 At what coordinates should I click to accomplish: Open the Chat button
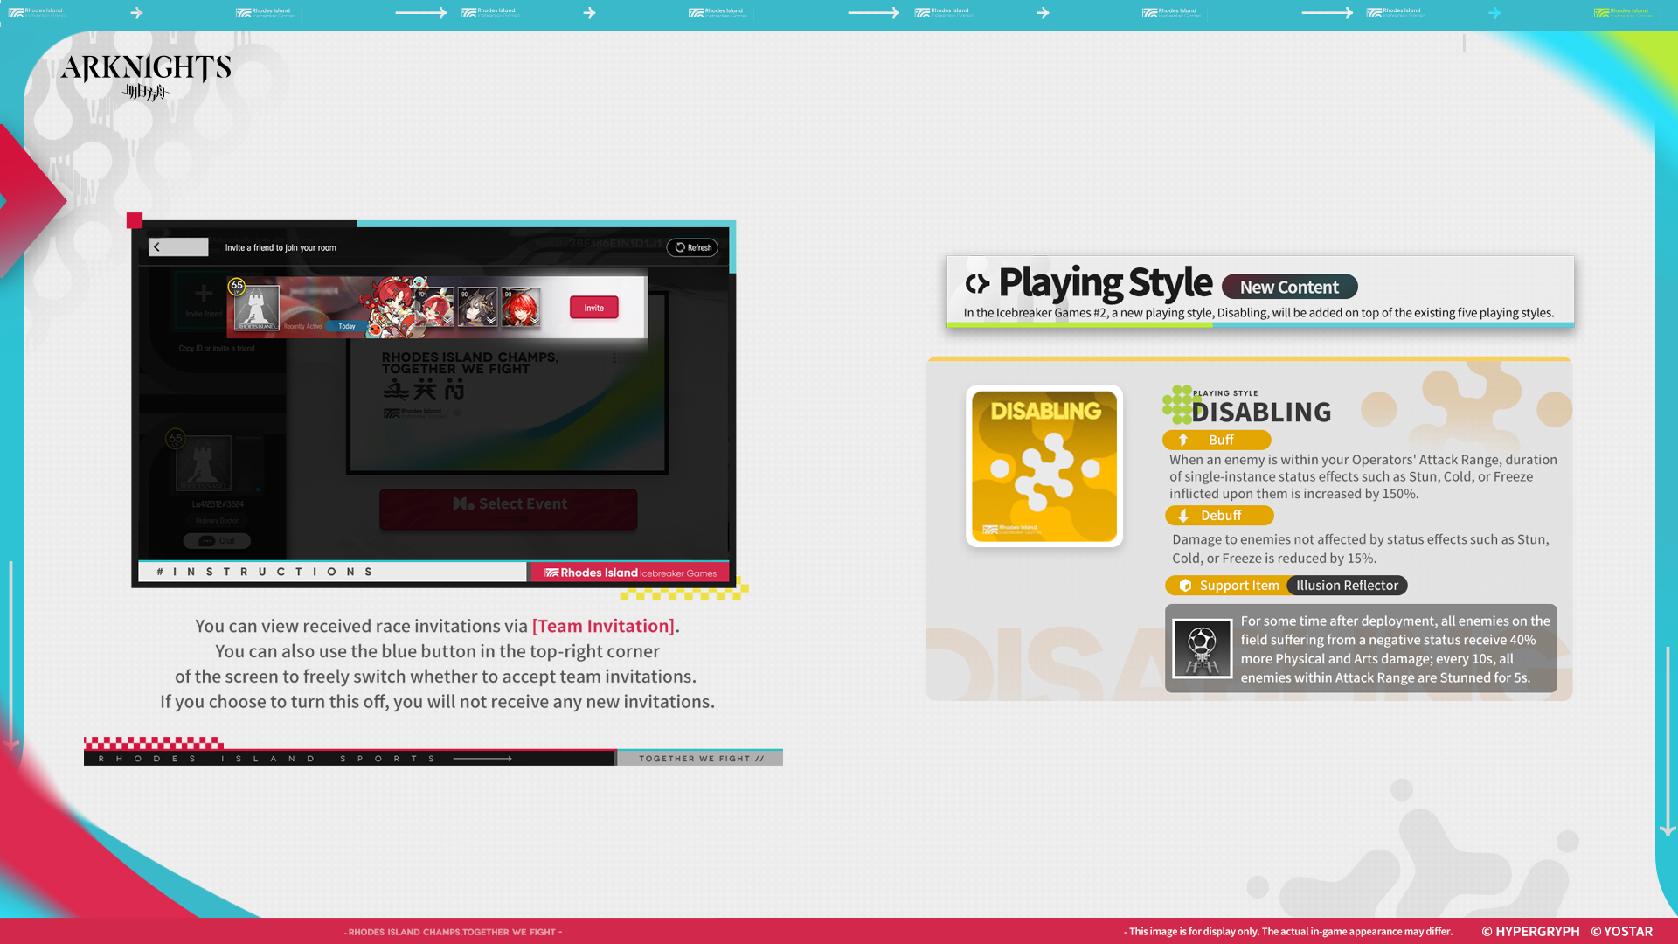(217, 541)
